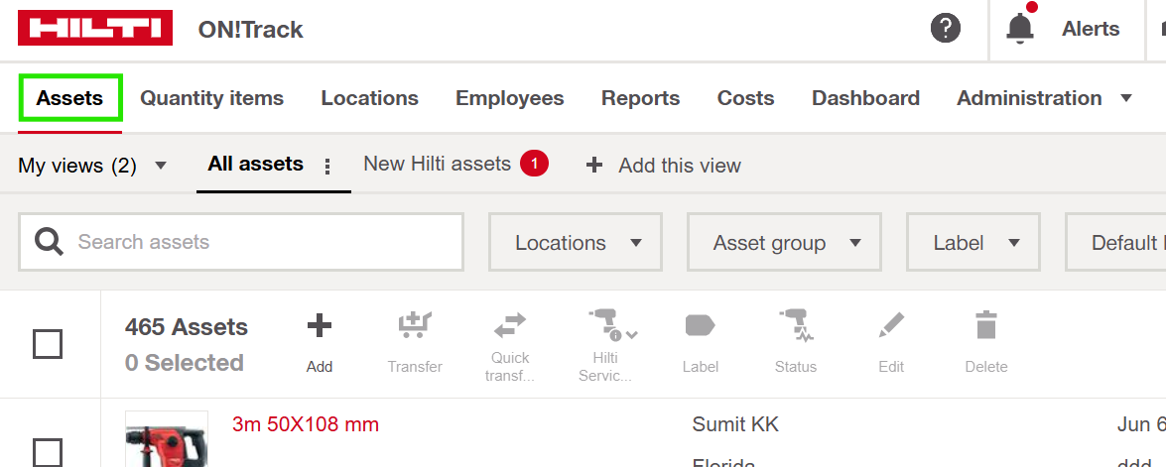This screenshot has height=467, width=1166.
Task: Click the 0 Selected text
Action: [185, 362]
